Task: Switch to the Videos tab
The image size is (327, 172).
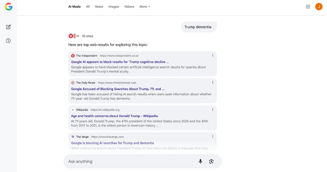Action: (x=129, y=7)
